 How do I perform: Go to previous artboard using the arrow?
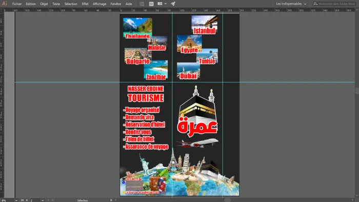pyautogui.click(x=27, y=200)
